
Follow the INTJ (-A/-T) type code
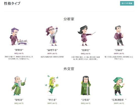tap(19, 54)
